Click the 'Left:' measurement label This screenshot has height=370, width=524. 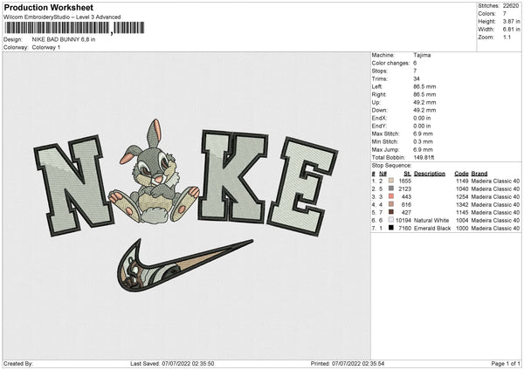pos(376,86)
